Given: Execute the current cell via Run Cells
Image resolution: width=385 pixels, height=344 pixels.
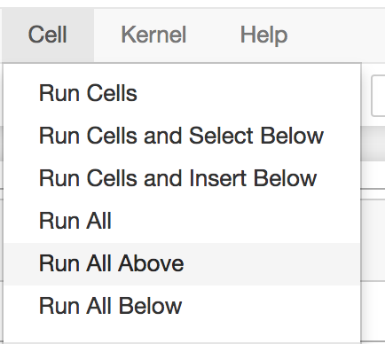Looking at the screenshot, I should [182, 93].
